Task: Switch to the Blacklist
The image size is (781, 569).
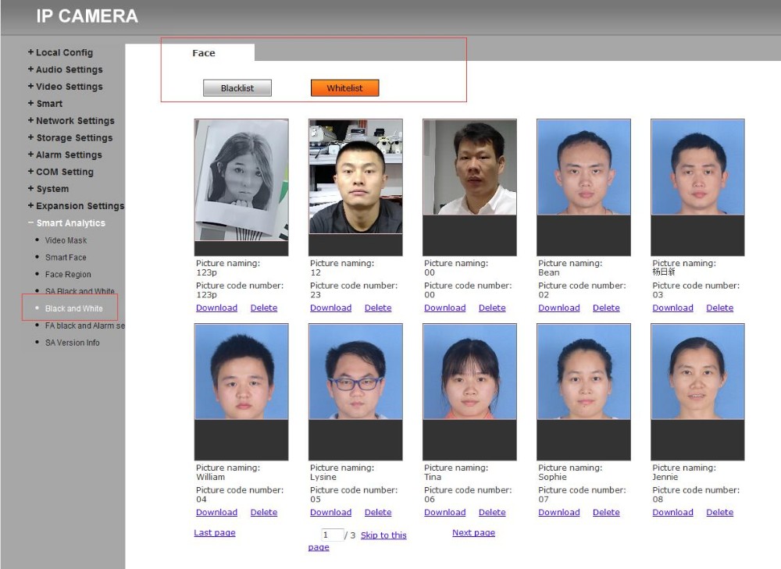Action: point(237,88)
